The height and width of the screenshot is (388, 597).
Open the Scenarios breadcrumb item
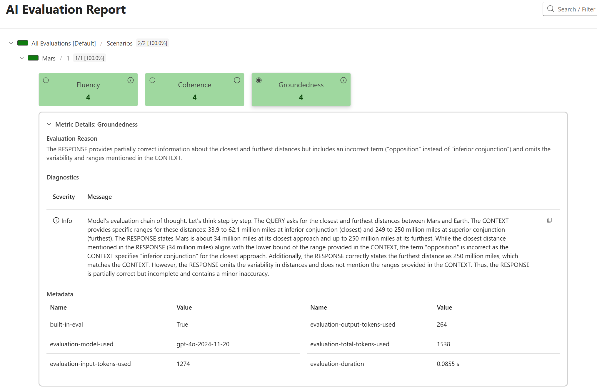tap(119, 43)
